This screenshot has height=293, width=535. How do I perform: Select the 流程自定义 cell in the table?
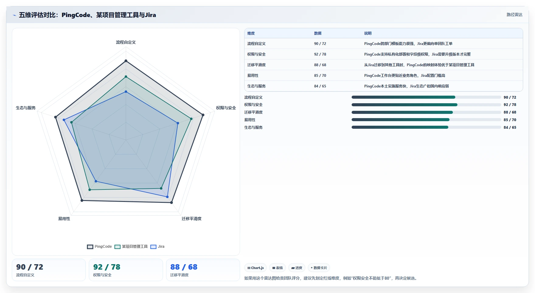click(256, 44)
